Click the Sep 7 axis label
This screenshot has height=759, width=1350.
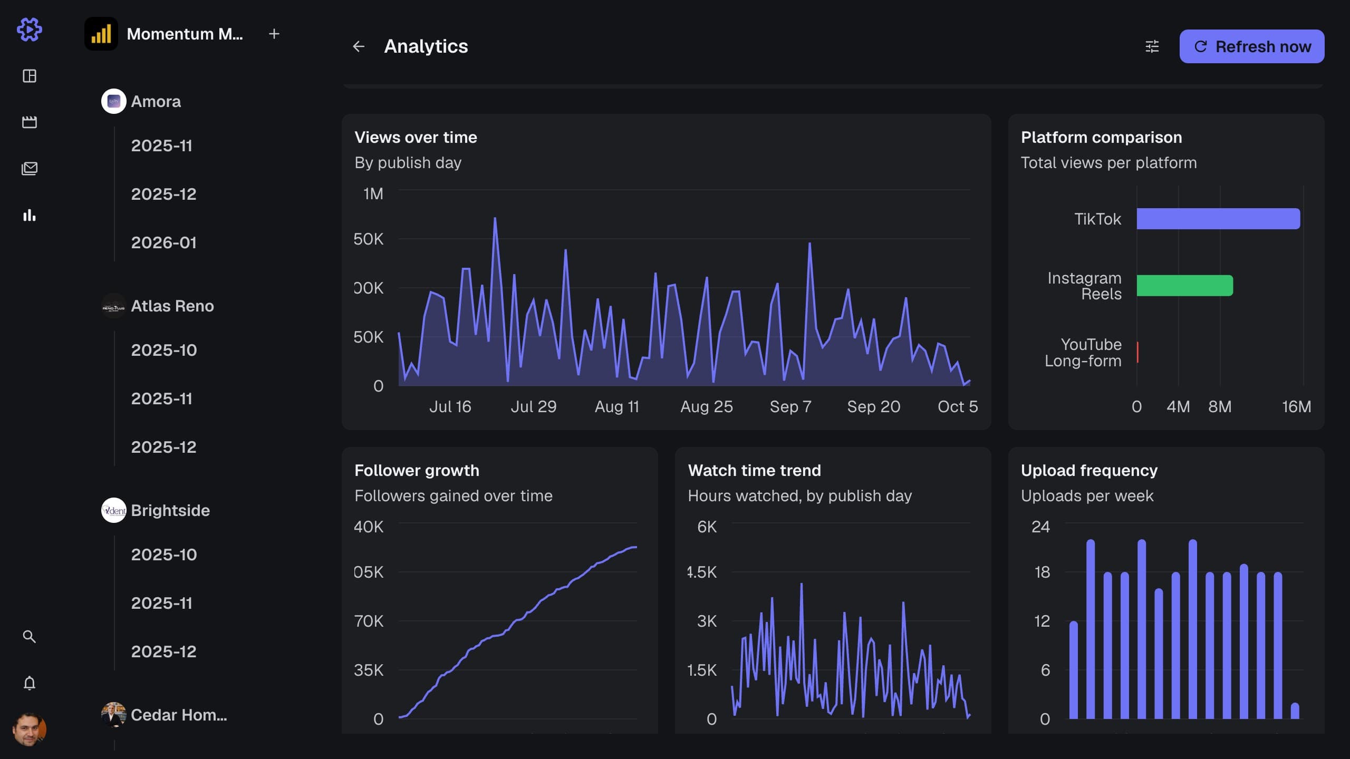[790, 406]
